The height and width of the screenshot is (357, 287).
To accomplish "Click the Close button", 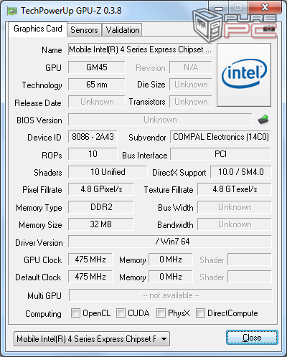I will click(252, 338).
